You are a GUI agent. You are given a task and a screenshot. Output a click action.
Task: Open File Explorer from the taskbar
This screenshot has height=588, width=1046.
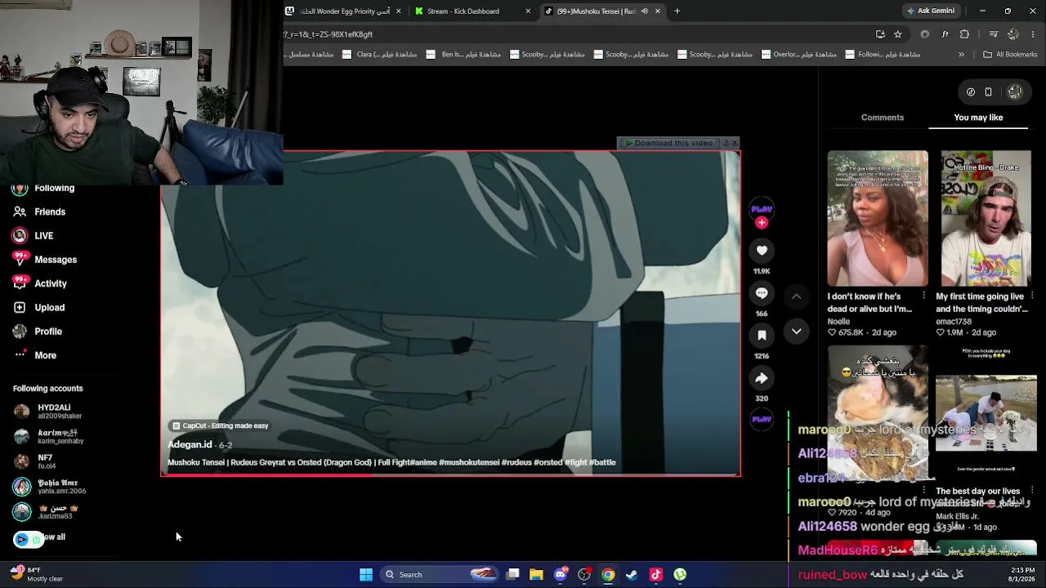pos(536,575)
